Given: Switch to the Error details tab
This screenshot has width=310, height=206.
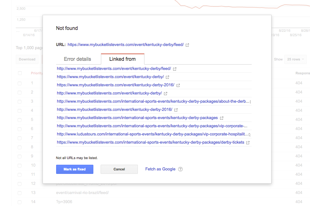Looking at the screenshot, I should [77, 59].
